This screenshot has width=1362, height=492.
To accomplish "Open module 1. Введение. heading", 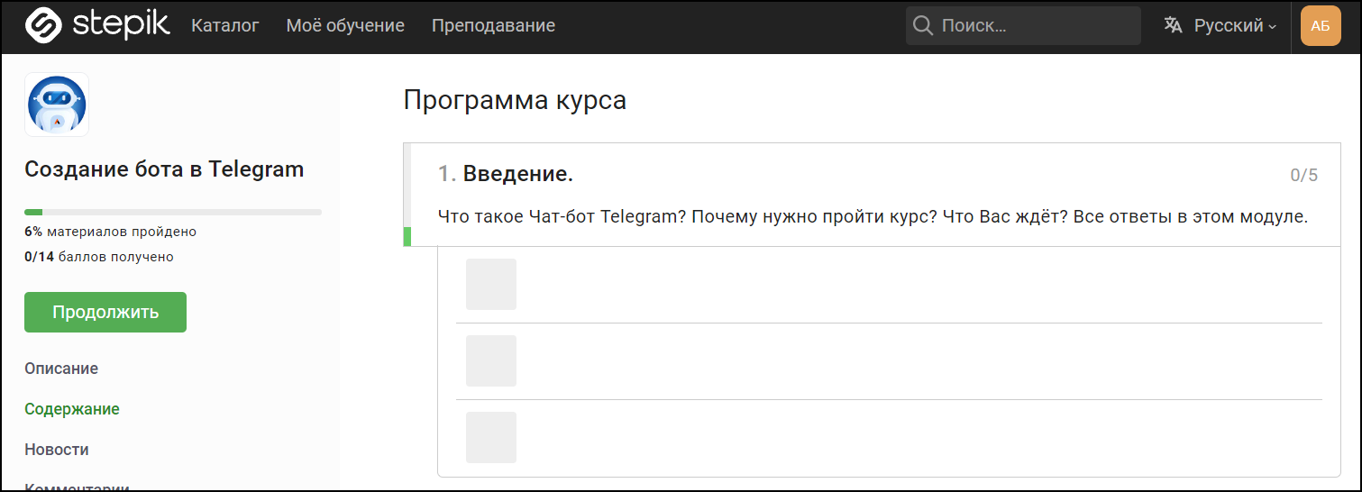I will tap(506, 174).
